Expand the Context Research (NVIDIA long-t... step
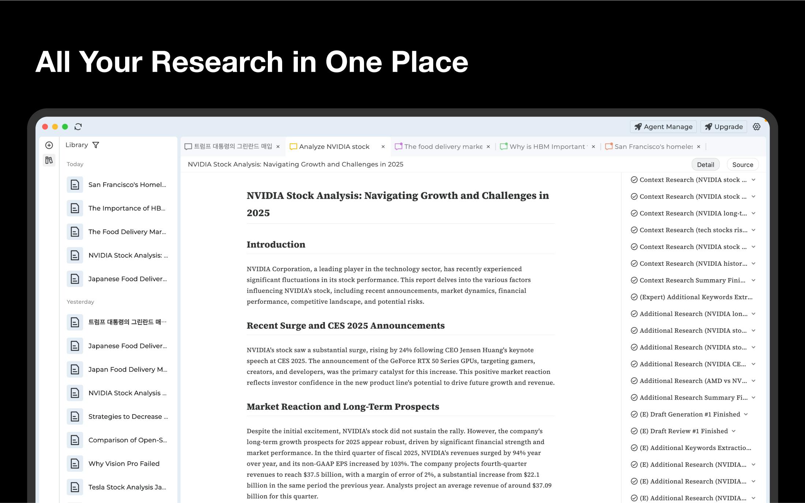 753,213
